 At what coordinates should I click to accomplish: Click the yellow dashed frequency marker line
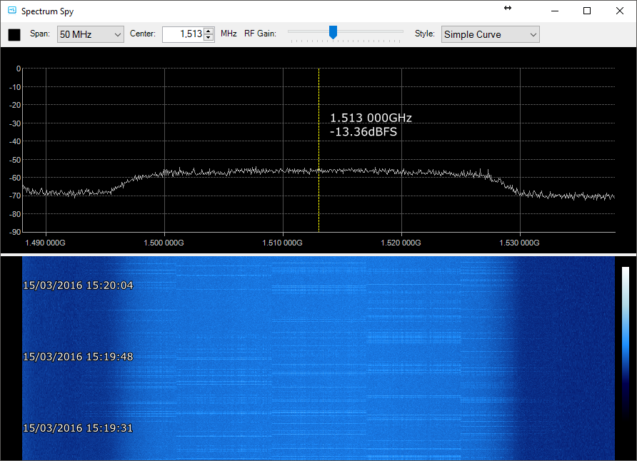[319, 150]
